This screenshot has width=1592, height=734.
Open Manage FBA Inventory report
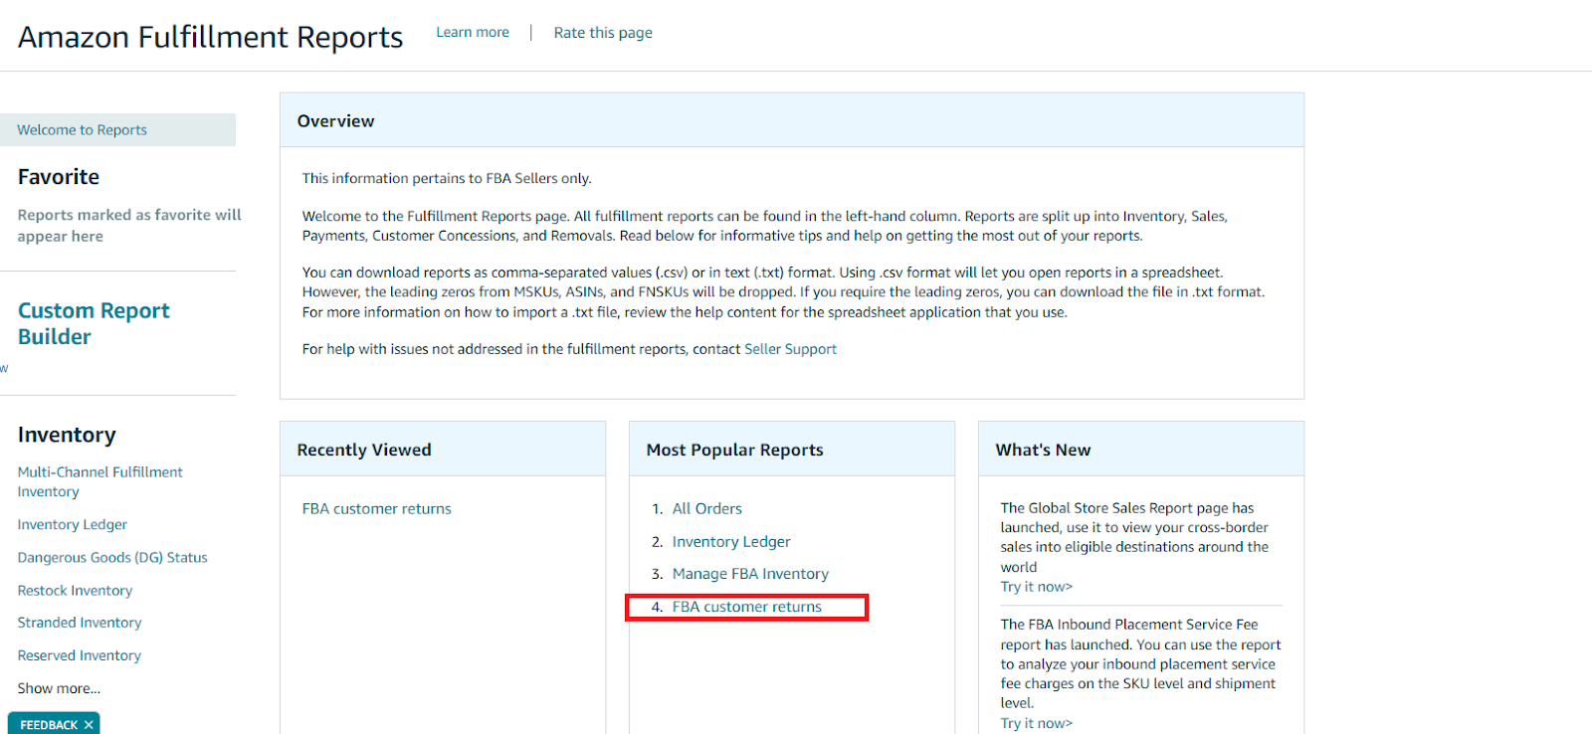tap(750, 574)
